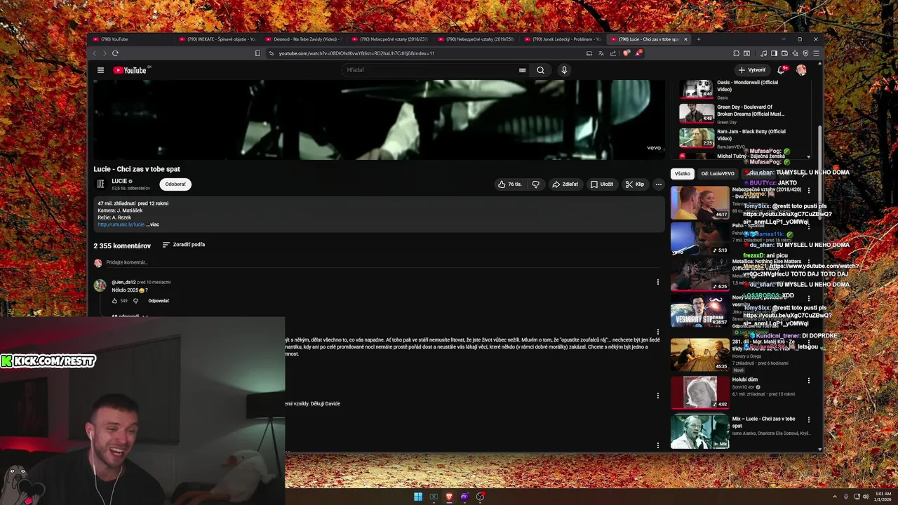Expand the description with ...viac
898x505 pixels.
click(x=152, y=224)
